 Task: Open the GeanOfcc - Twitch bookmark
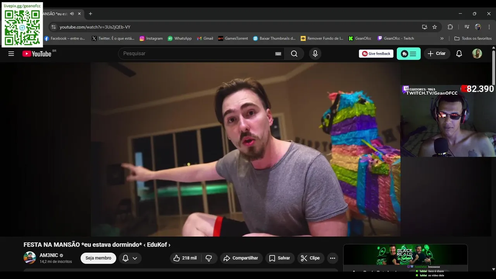coord(396,38)
